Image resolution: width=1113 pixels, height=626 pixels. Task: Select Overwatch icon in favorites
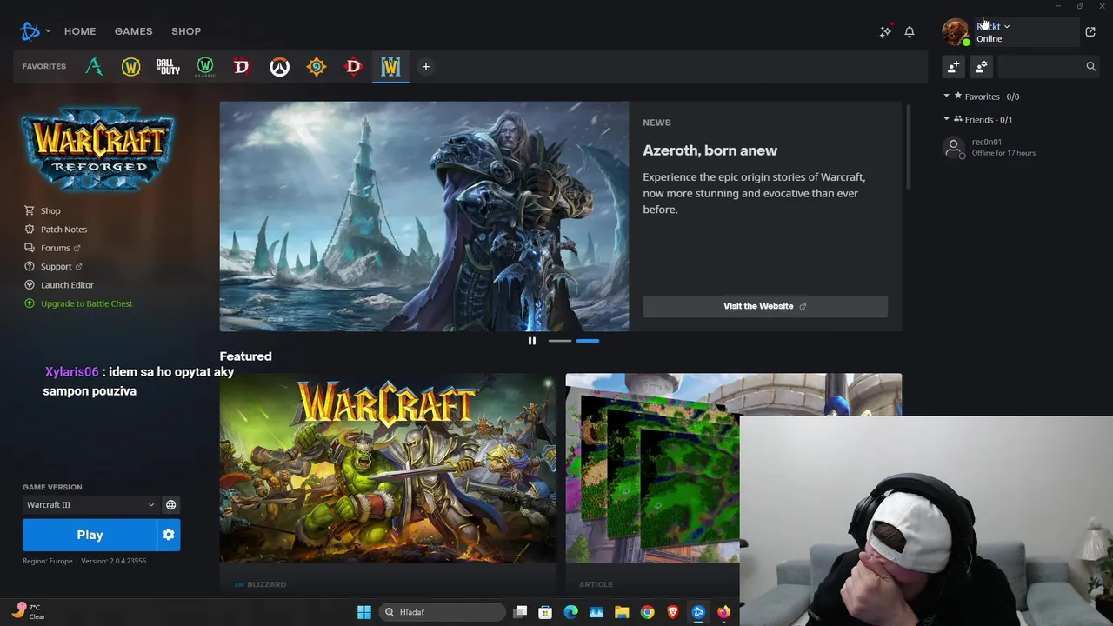pyautogui.click(x=279, y=66)
